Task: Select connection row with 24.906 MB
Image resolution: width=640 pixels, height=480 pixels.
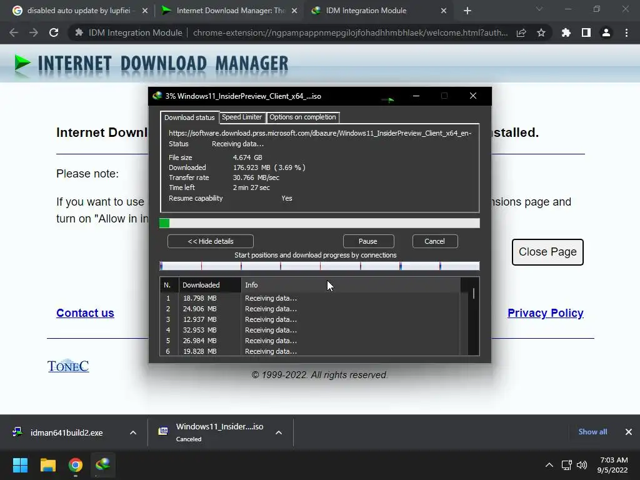Action: pos(310,309)
